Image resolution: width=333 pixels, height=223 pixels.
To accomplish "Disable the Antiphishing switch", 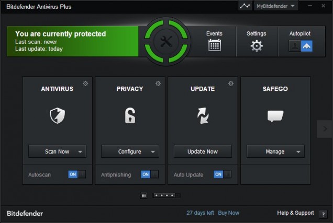I will [x=150, y=174].
